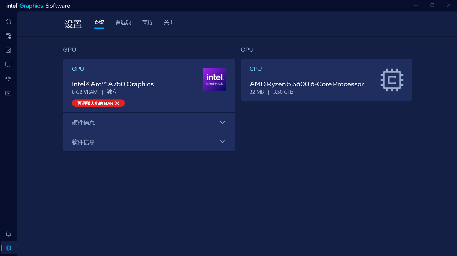The image size is (457, 256).
Task: Click the Intel Graphics logo badge
Action: coord(215,79)
